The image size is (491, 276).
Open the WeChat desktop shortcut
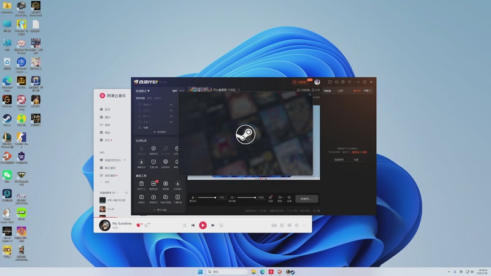point(7,175)
